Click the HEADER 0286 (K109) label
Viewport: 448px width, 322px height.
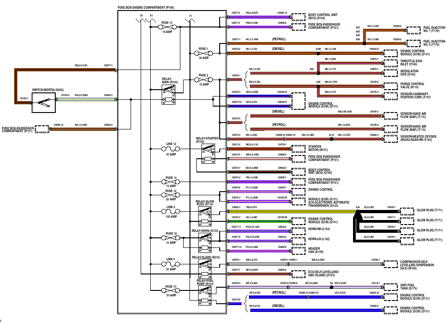click(x=316, y=250)
